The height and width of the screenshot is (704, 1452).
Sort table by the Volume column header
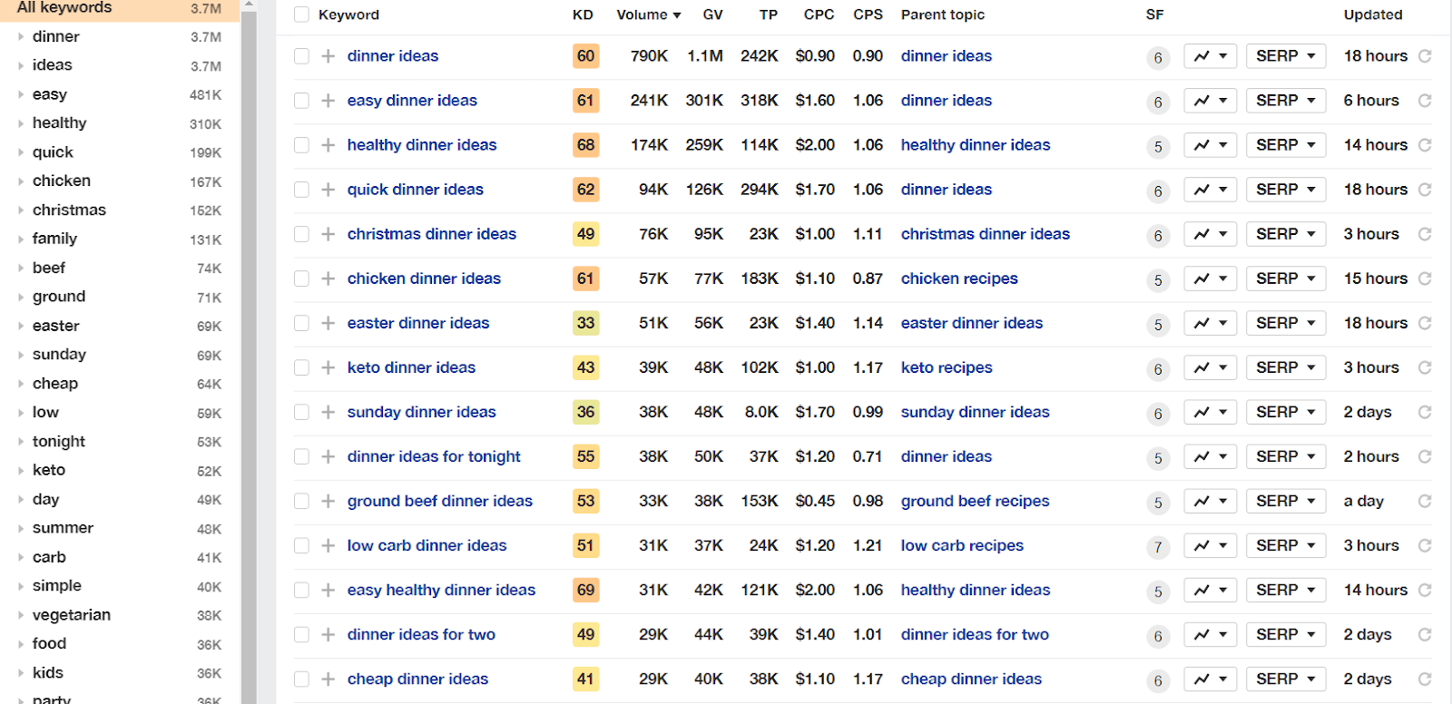click(x=648, y=15)
